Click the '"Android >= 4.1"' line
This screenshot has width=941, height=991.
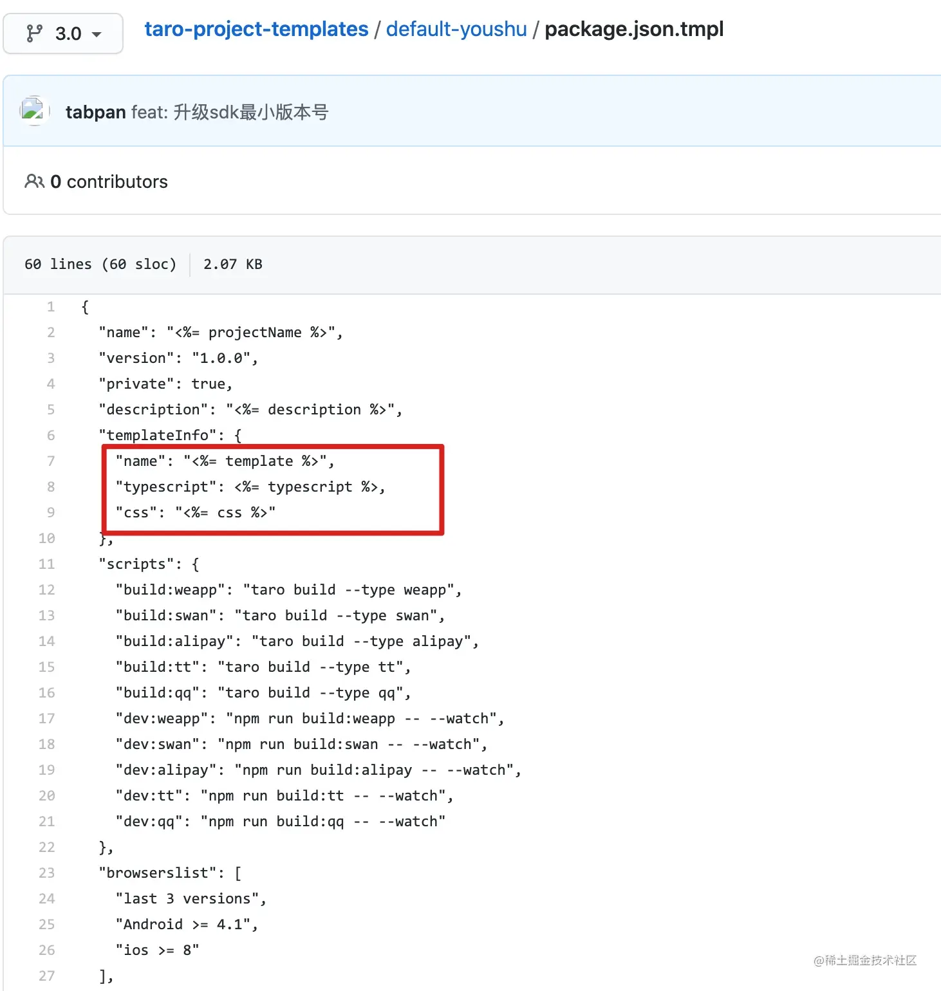(x=187, y=925)
